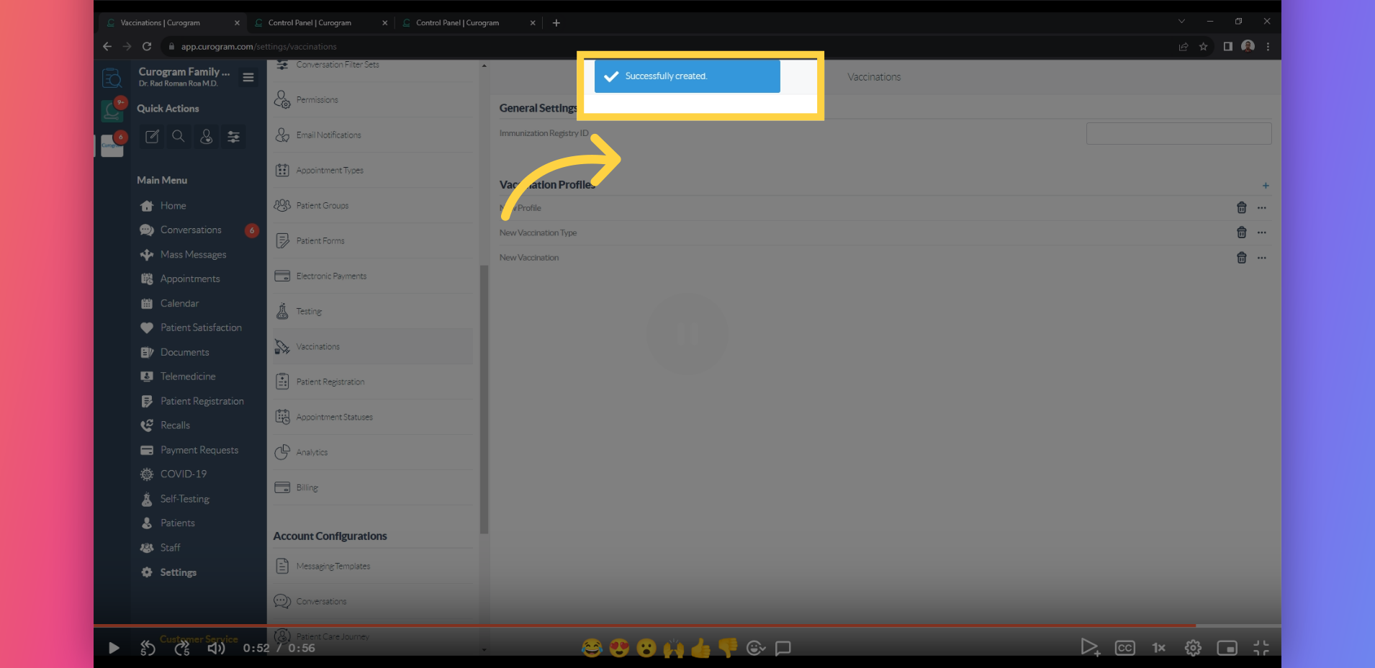
Task: Select Vaccinations settings item
Action: pos(373,347)
